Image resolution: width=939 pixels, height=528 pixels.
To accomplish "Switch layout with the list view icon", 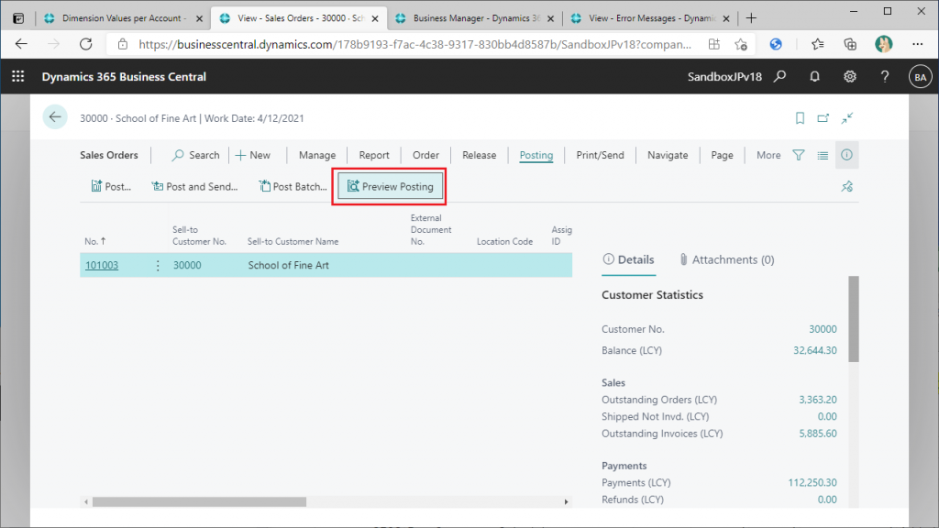I will (823, 155).
